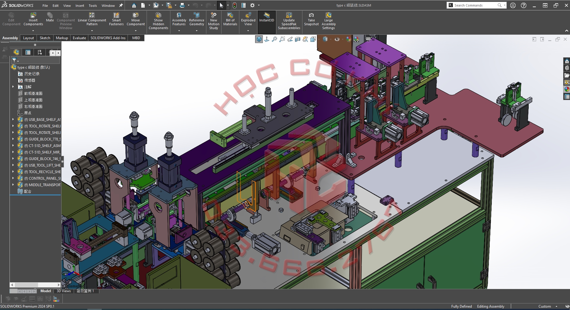
Task: Click feature tree horizontal scrollbar right arrow
Action: (59, 285)
